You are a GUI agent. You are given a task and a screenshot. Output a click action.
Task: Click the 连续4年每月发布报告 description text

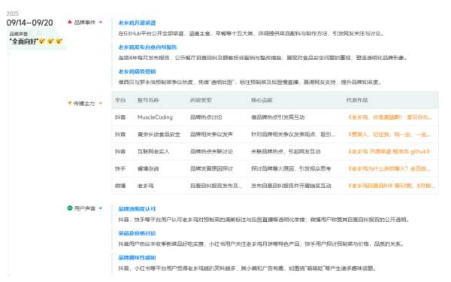[263, 58]
